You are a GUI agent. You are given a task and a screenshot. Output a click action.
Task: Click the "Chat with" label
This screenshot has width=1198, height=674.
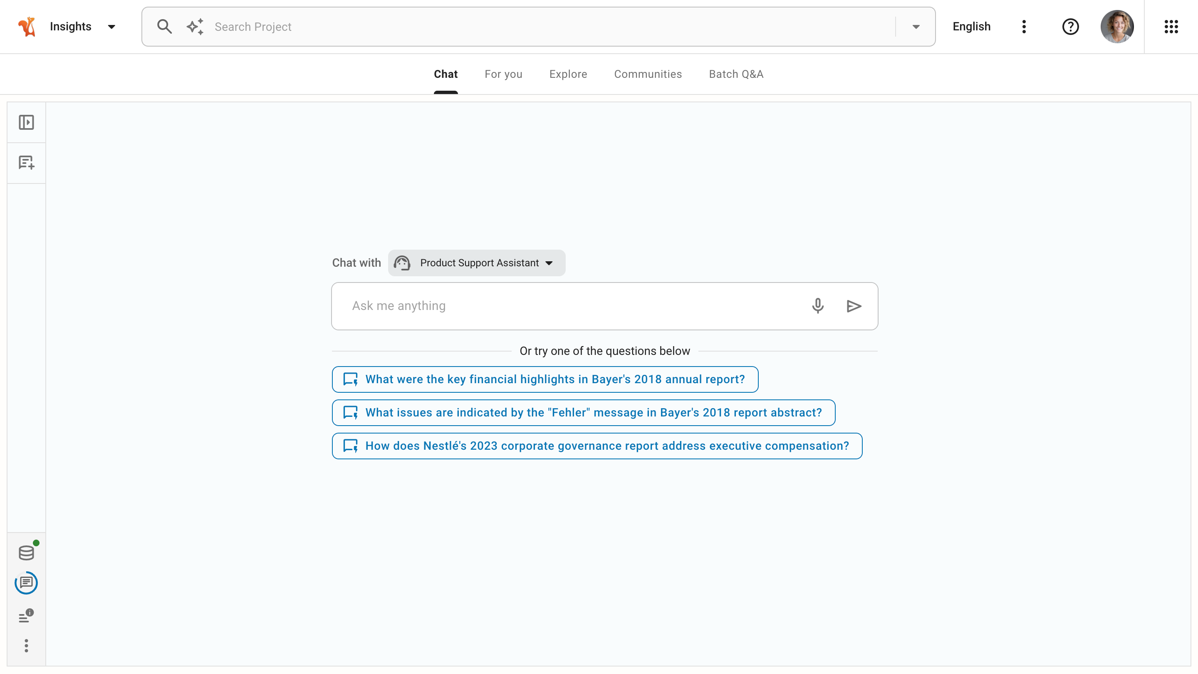(x=356, y=263)
